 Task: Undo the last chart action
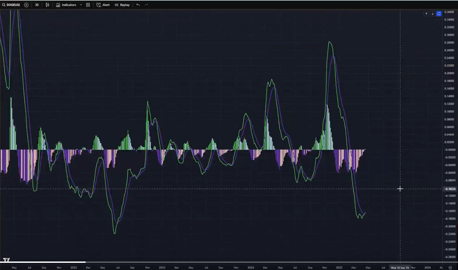pos(138,5)
